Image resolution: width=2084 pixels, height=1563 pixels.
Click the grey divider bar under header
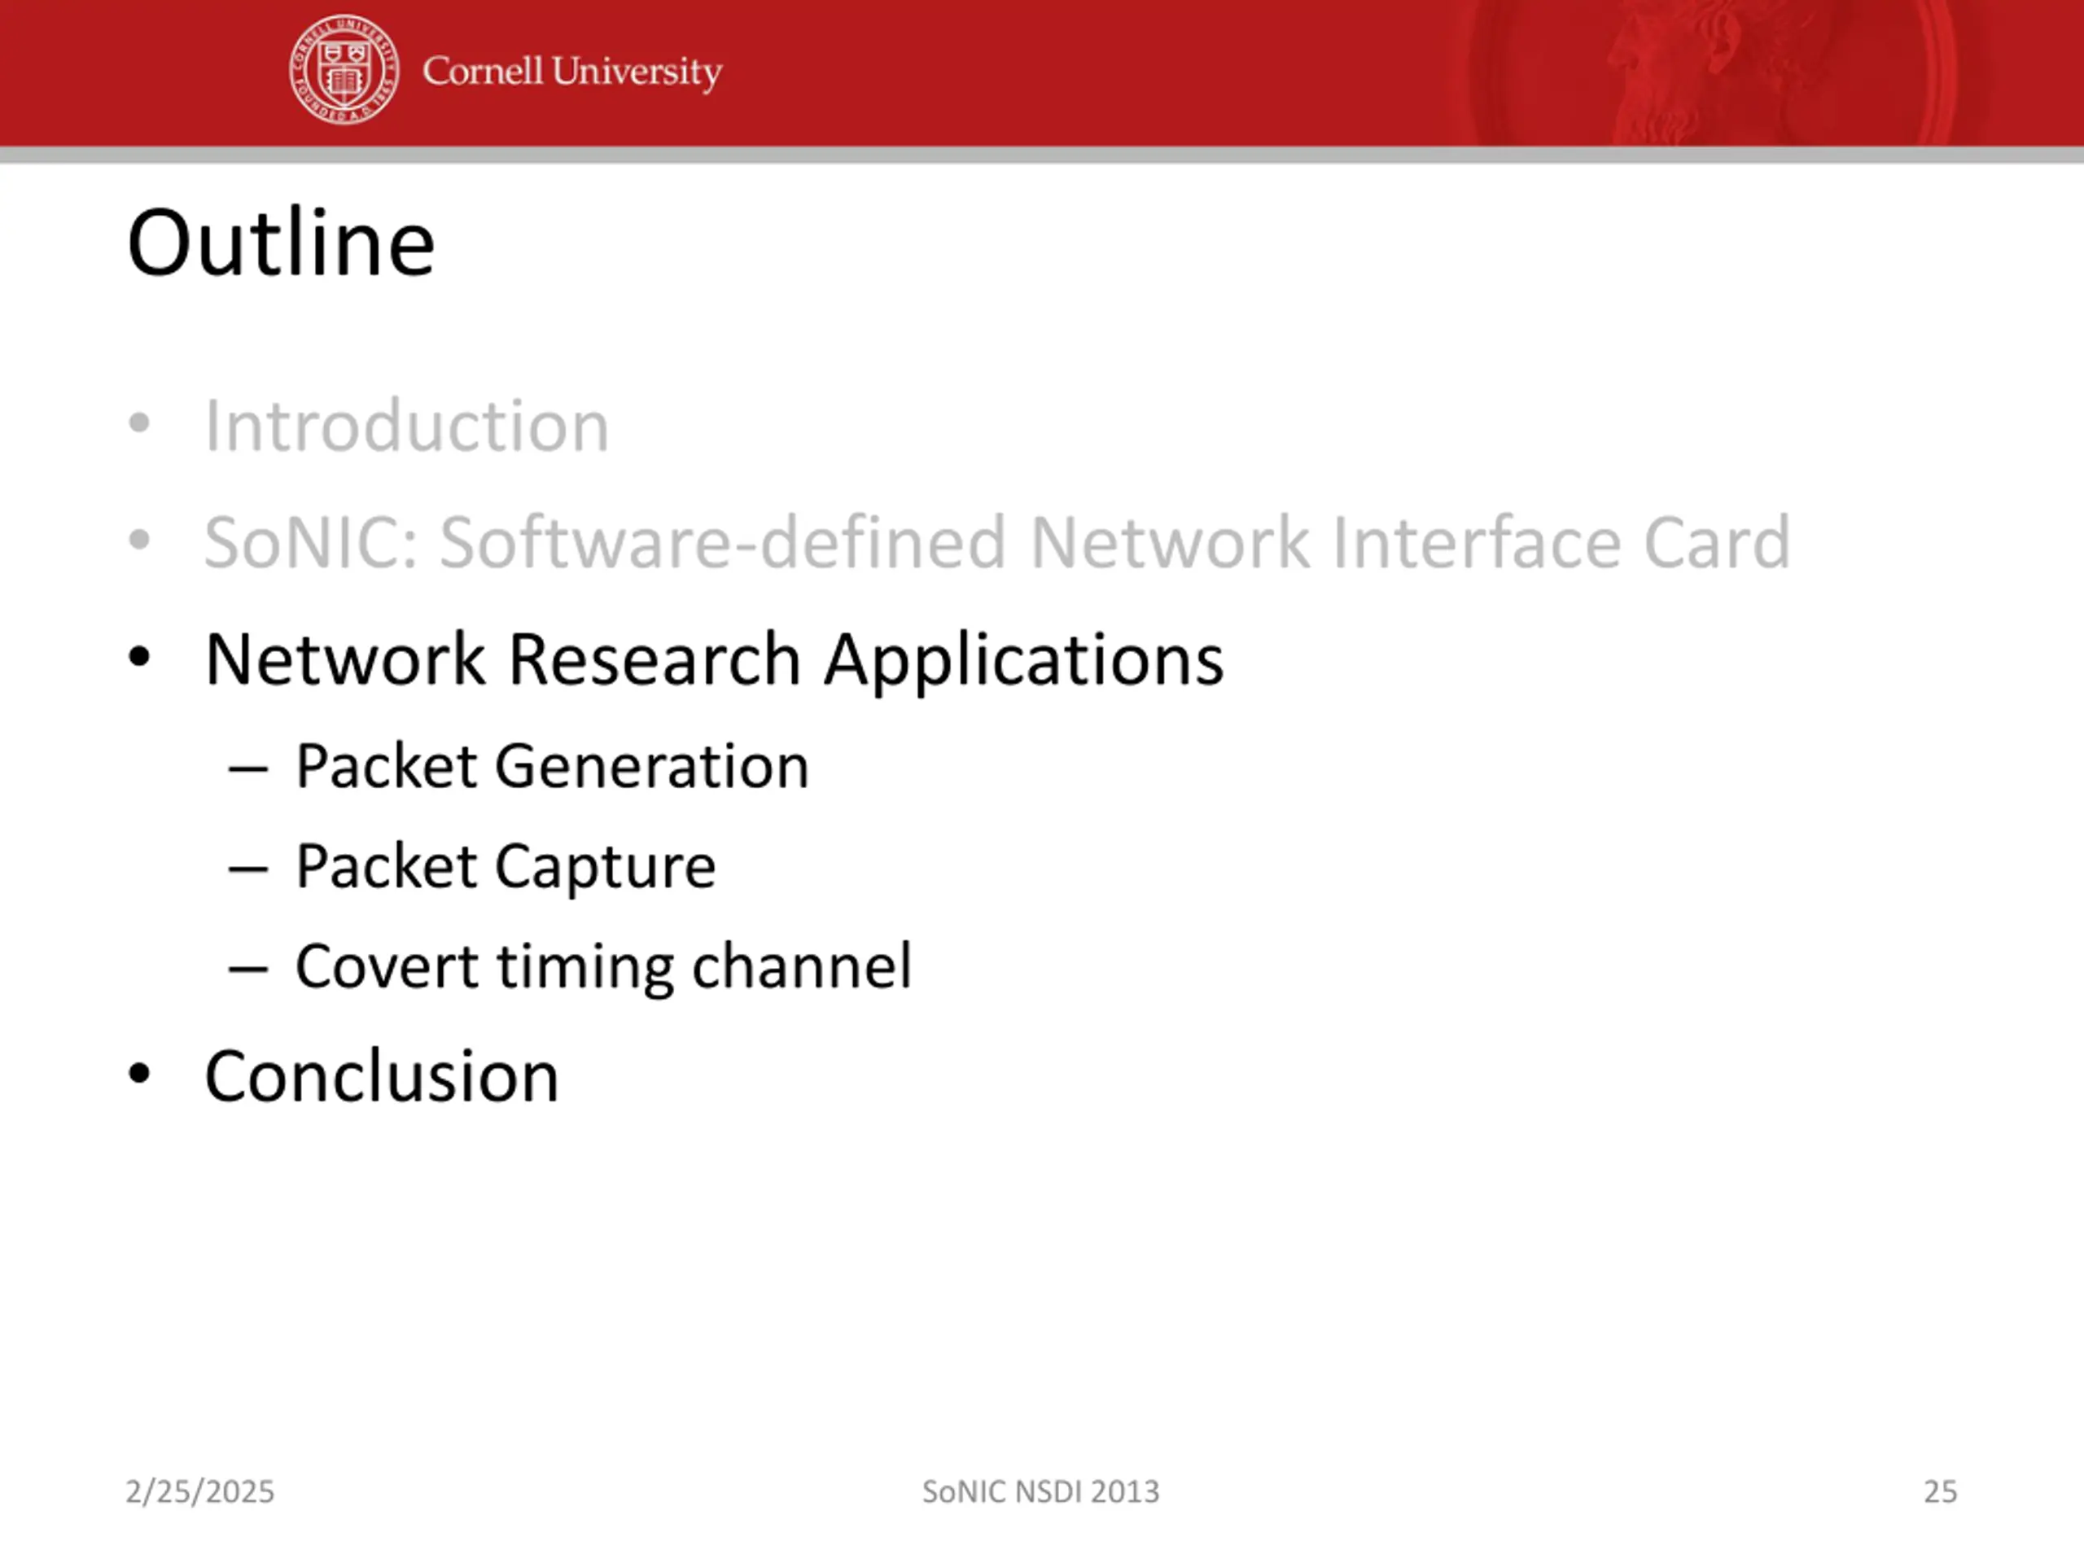[1042, 155]
